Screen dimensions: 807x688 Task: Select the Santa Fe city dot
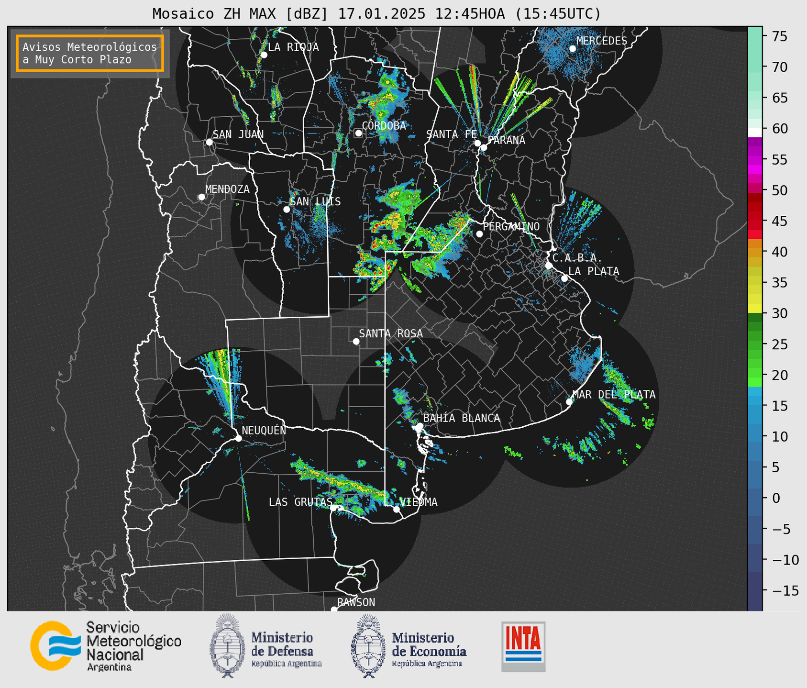pyautogui.click(x=477, y=143)
